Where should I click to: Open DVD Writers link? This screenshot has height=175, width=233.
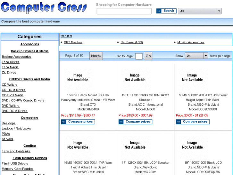(11, 106)
